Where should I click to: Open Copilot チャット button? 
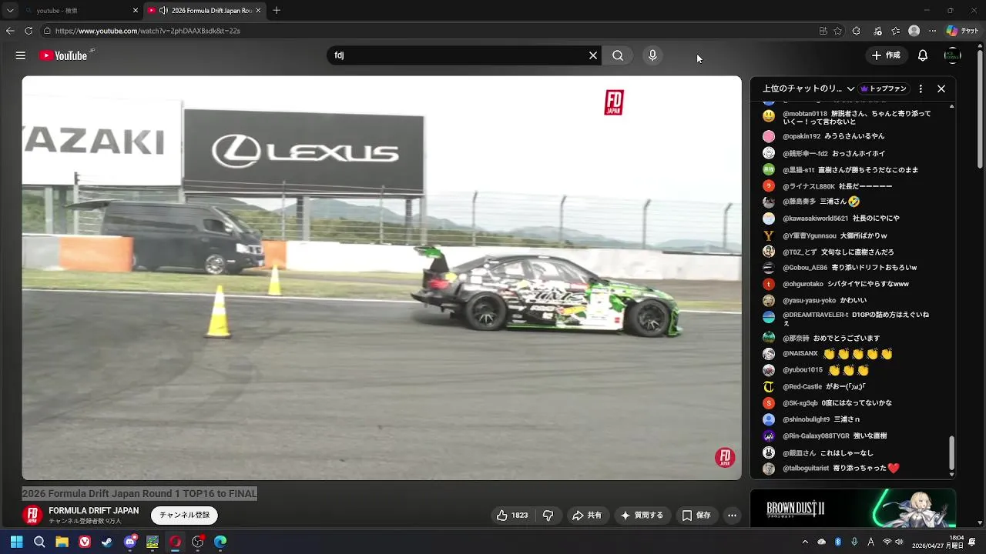[963, 31]
